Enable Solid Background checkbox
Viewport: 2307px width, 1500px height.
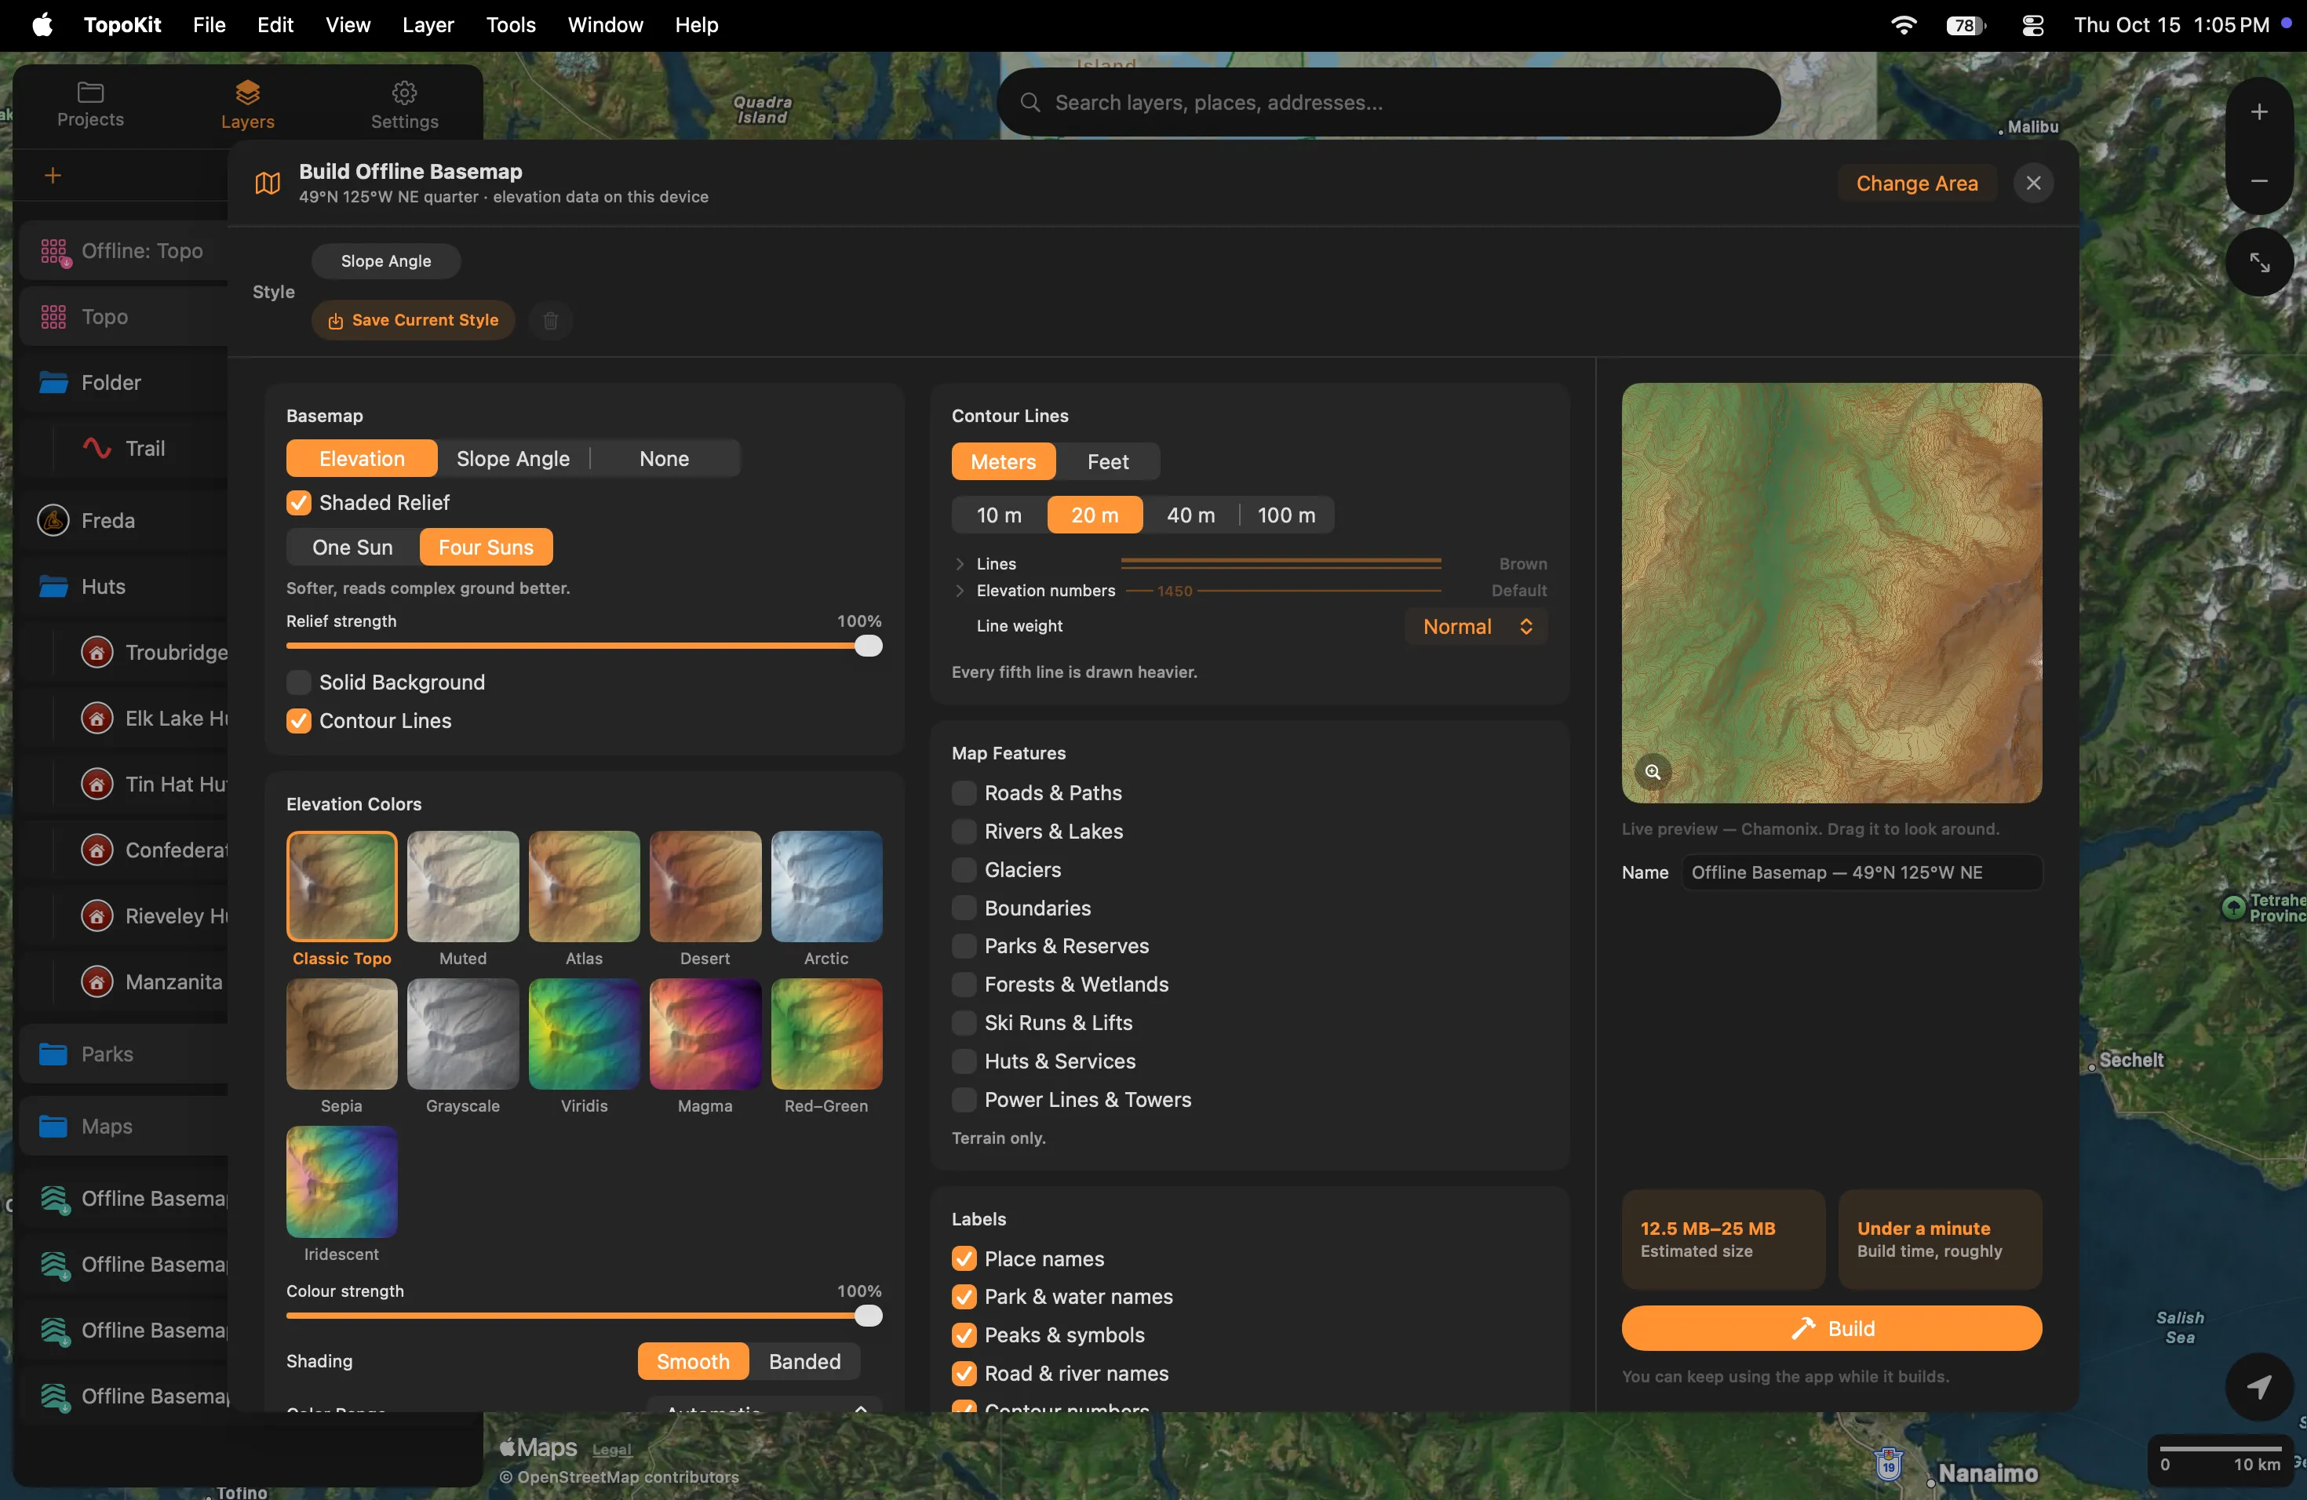tap(298, 683)
